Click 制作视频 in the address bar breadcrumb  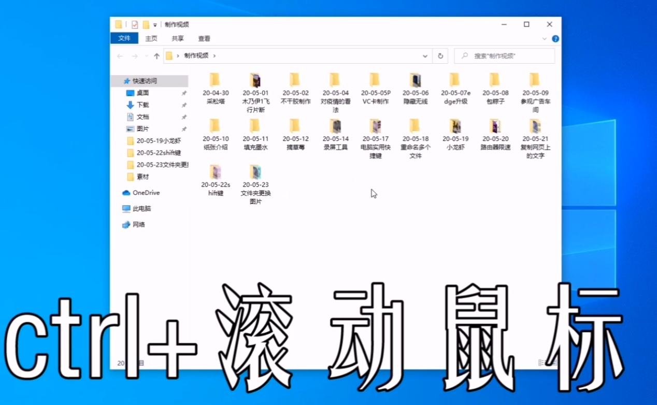point(197,55)
